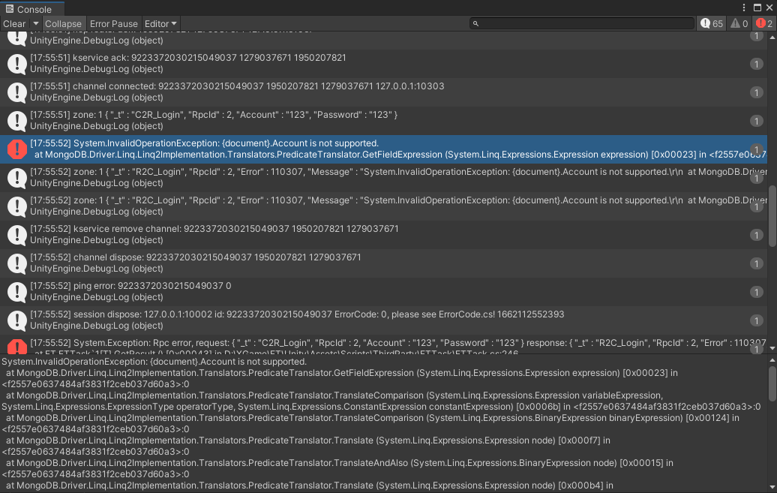
Task: Click the count badge on kservice ack row
Action: point(756,64)
